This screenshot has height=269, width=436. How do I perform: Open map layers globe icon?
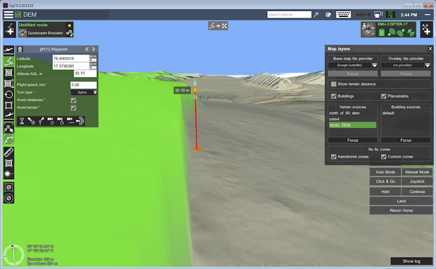(x=328, y=15)
